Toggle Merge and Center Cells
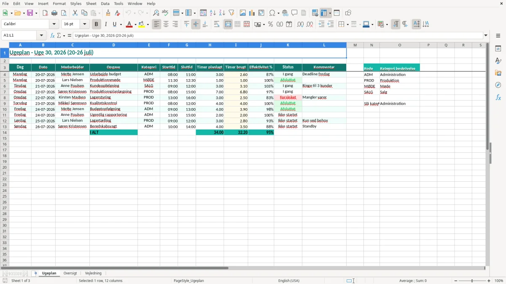Screen dimensions: 506x284 coord(228,24)
